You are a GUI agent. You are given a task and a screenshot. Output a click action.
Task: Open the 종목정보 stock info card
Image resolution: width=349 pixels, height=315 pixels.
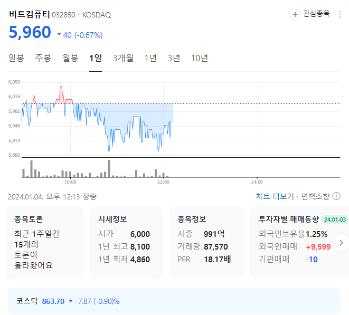point(206,243)
